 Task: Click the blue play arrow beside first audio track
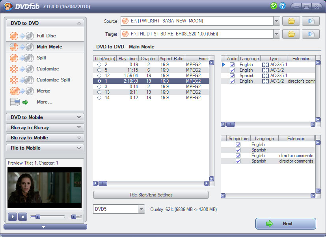click(x=224, y=65)
